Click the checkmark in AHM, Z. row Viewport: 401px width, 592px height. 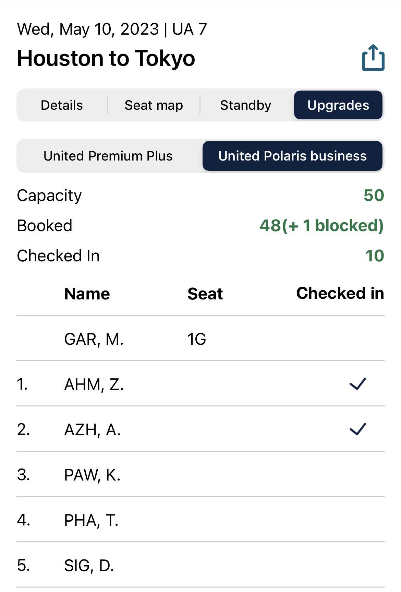(357, 384)
